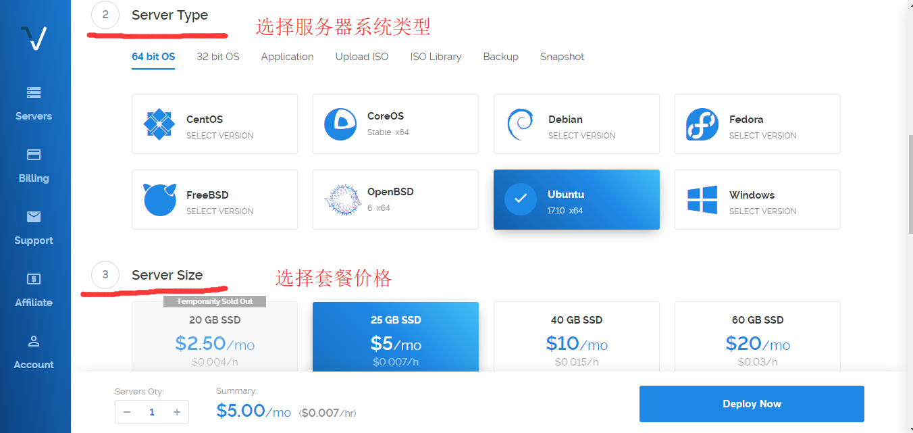Open the Support envelope icon

point(34,217)
